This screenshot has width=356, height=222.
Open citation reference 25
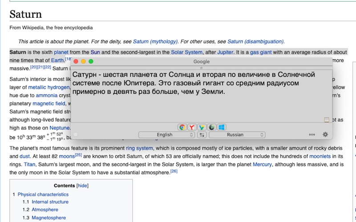coord(78,155)
